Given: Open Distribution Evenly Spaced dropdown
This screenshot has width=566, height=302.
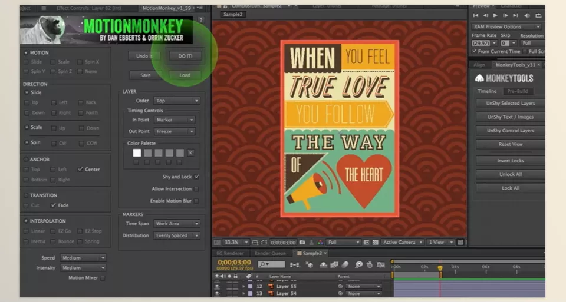Looking at the screenshot, I should 176,235.
